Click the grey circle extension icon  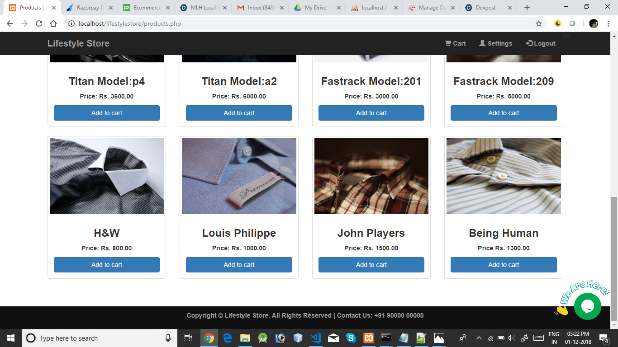click(572, 23)
